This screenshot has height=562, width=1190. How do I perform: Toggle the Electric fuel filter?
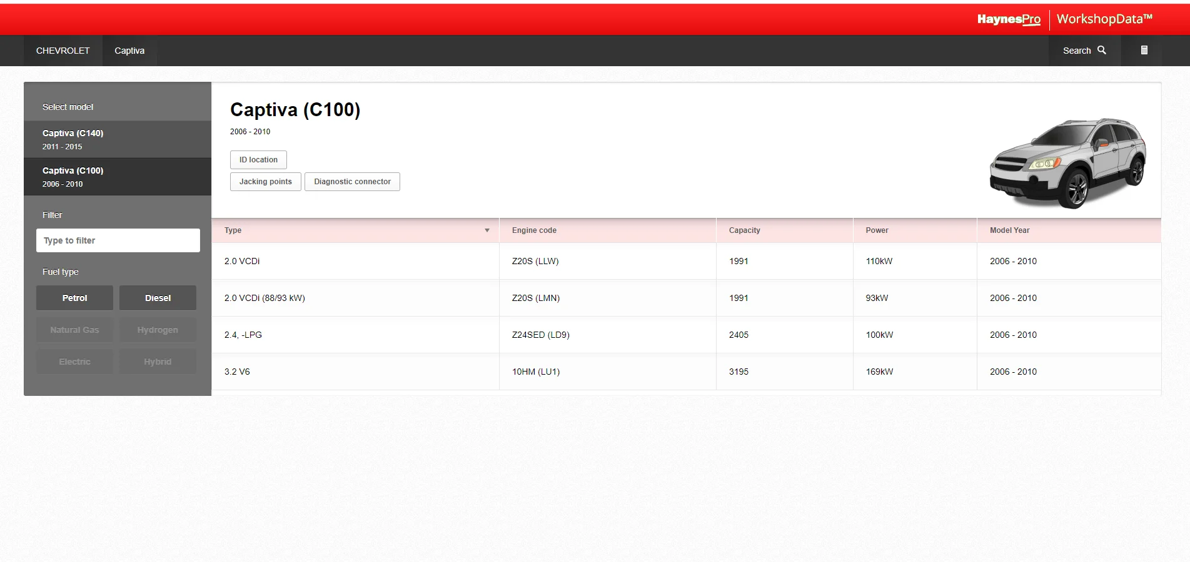pos(75,362)
